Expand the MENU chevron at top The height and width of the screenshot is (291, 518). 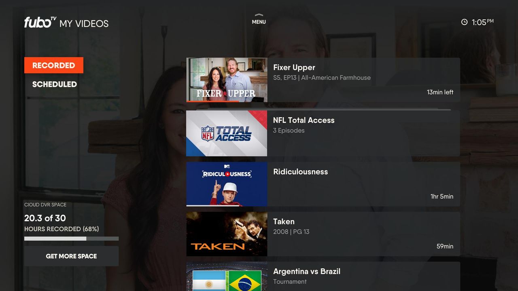(x=259, y=15)
